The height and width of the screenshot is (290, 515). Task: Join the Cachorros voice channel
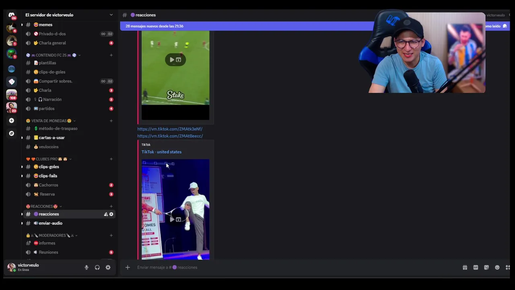(69, 185)
